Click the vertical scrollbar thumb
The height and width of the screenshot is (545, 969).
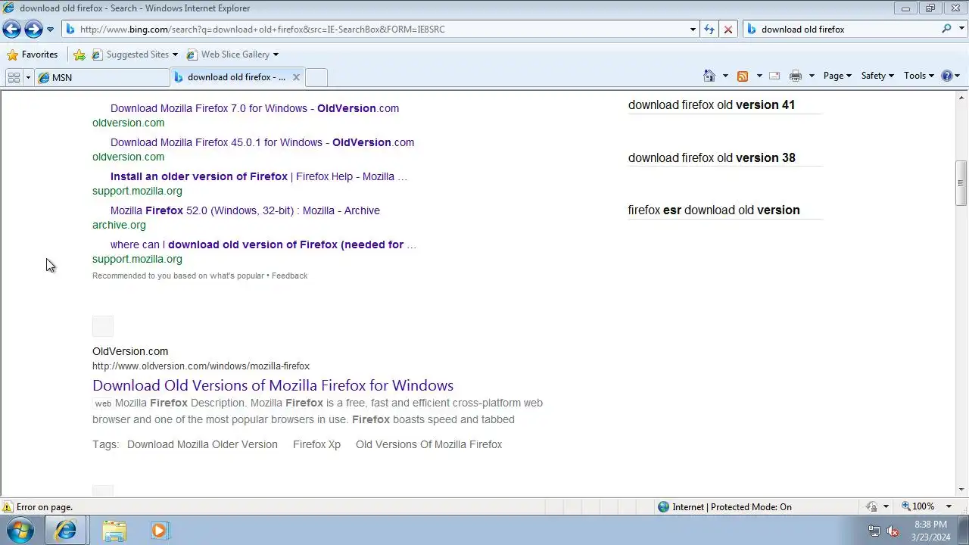961,183
